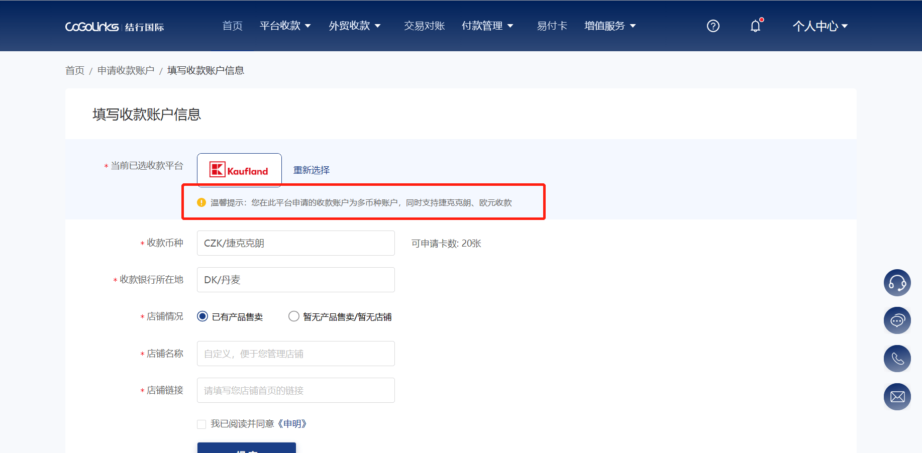
Task: Select the 已有产品售卖 radio button
Action: coord(202,316)
